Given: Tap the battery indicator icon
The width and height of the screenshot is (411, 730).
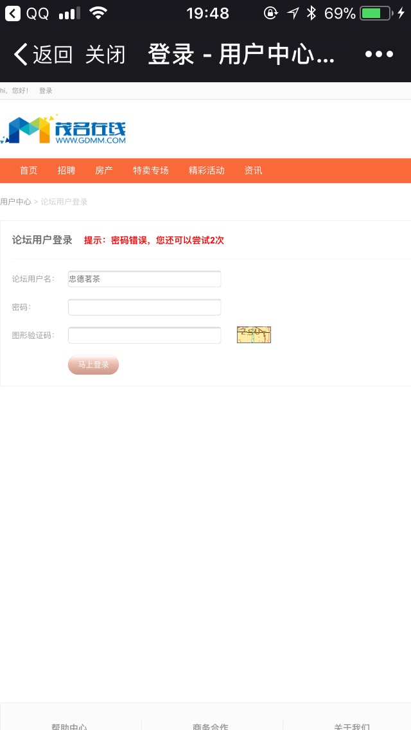Looking at the screenshot, I should pos(376,13).
